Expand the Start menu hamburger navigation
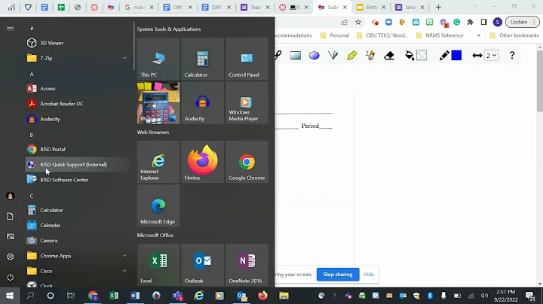The width and height of the screenshot is (543, 304). 10,29
